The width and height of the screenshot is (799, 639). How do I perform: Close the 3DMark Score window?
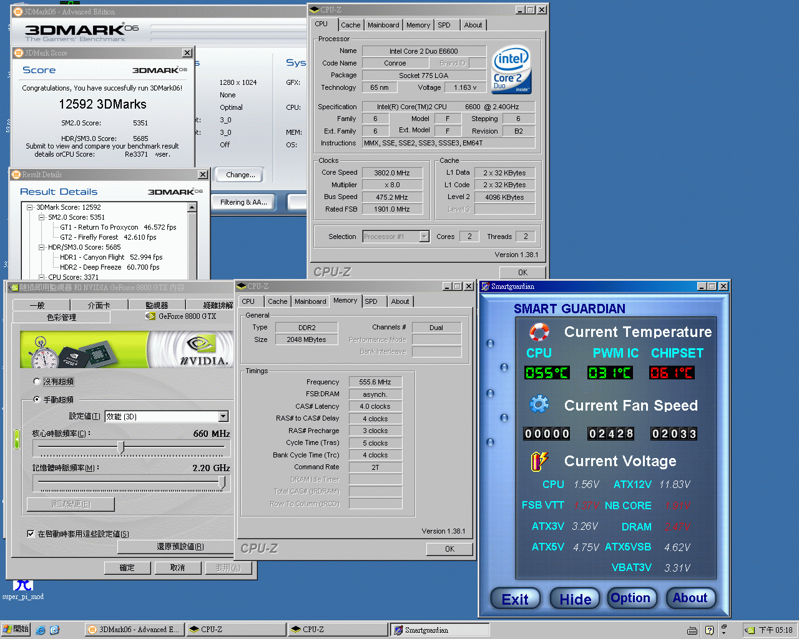coord(187,53)
